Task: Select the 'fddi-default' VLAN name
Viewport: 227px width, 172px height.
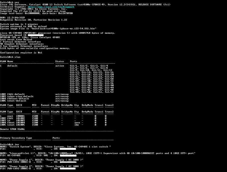Action: [16, 94]
